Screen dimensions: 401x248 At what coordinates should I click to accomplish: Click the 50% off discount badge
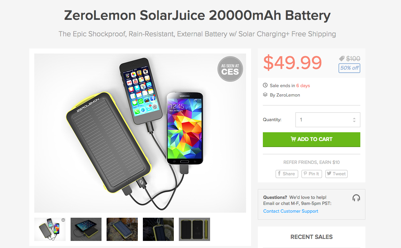349,68
